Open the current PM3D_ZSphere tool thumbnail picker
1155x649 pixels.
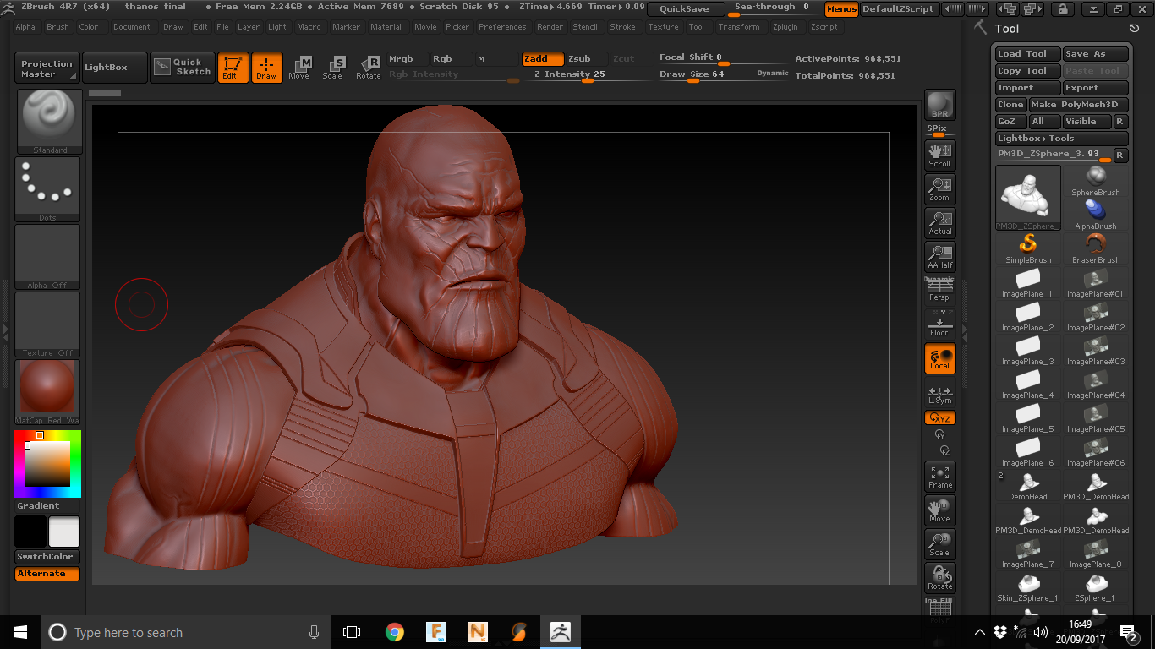coord(1028,198)
